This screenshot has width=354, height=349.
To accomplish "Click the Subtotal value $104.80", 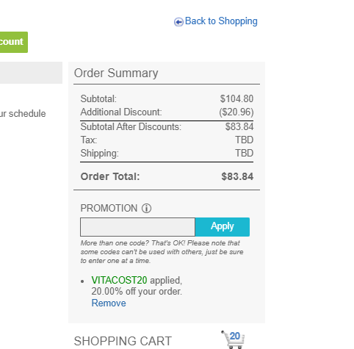I will 236,99.
